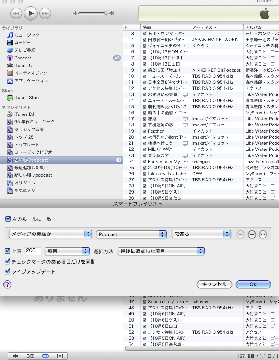Collapse the プレイリスト section triangle
Viewport: 279px width, 360px height.
3,107
